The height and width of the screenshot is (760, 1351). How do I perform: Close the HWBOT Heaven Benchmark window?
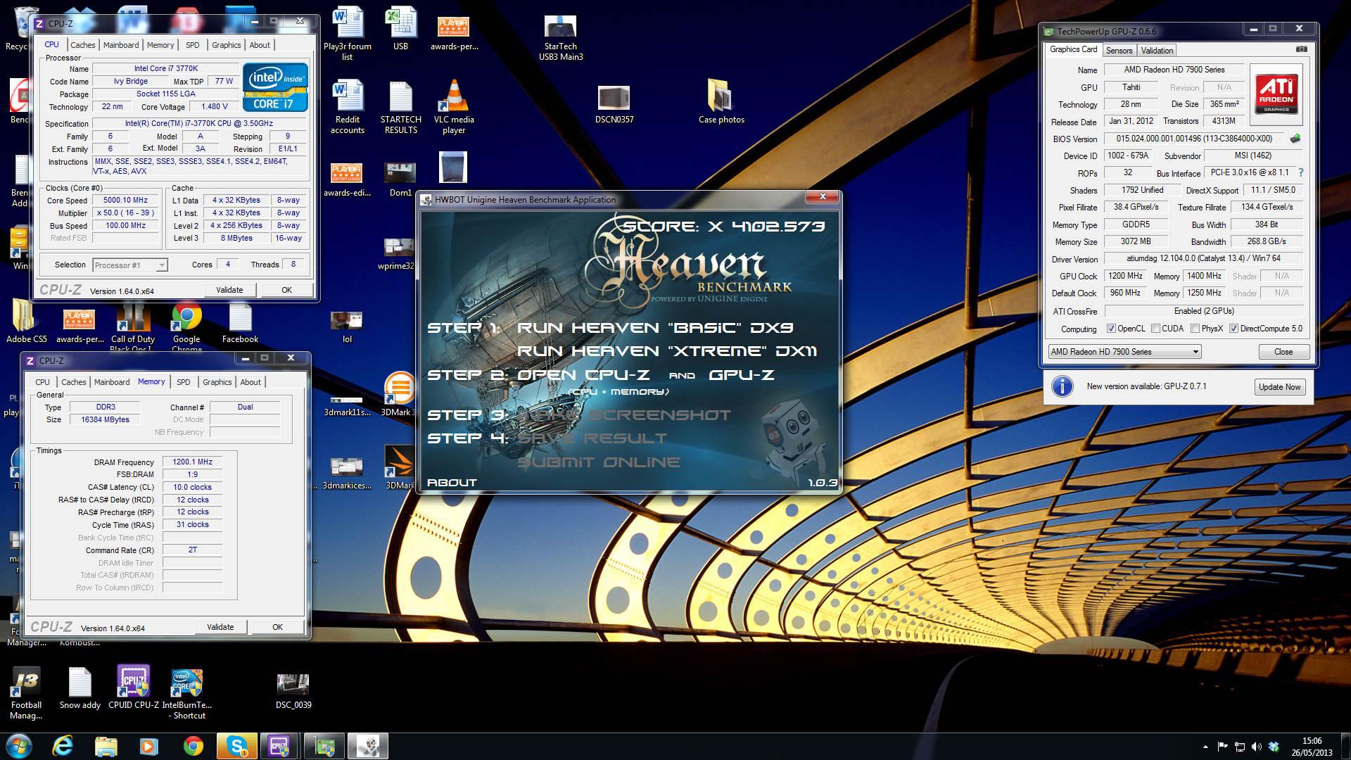click(x=823, y=197)
